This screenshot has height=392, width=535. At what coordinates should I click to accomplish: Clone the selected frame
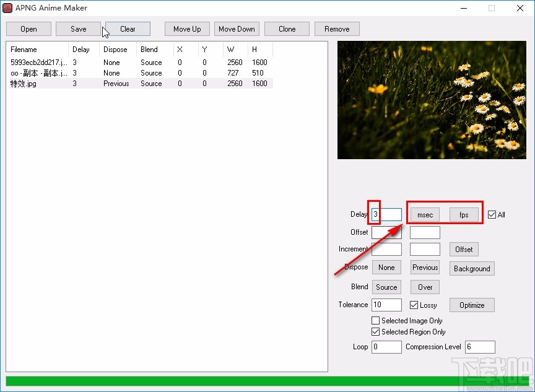(287, 29)
